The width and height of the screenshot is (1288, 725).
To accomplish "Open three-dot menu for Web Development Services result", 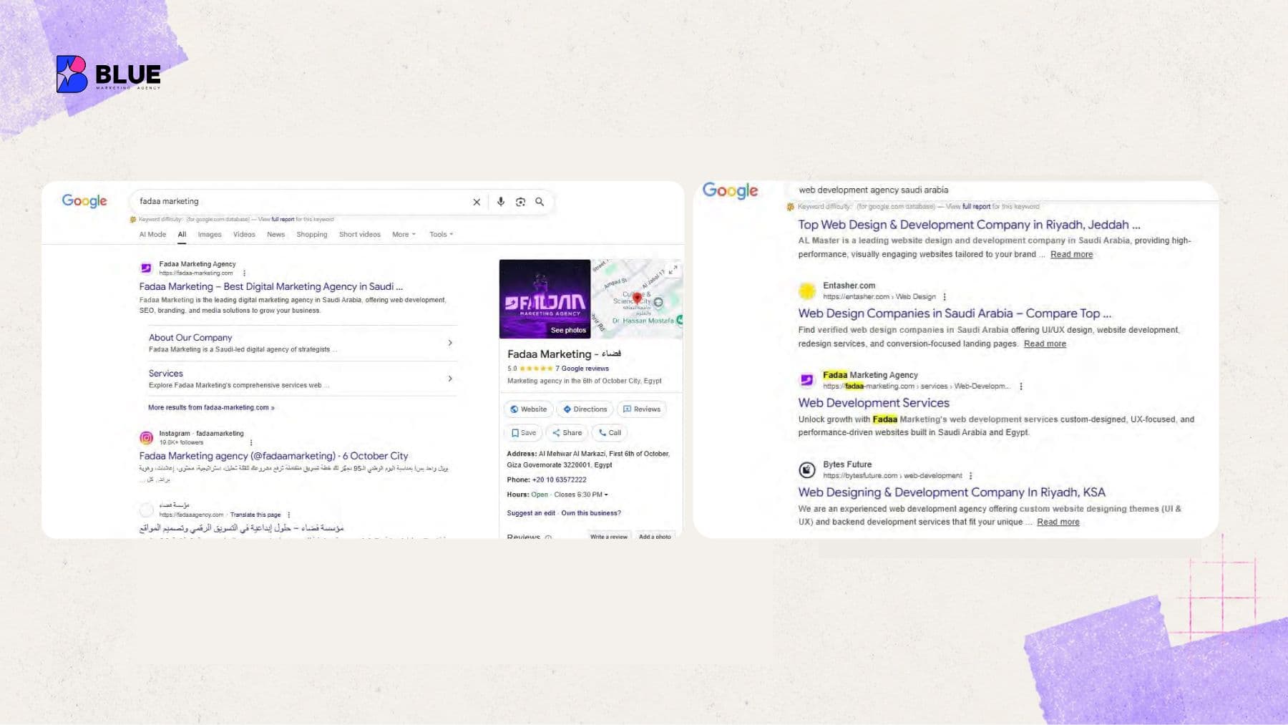I will click(1020, 386).
